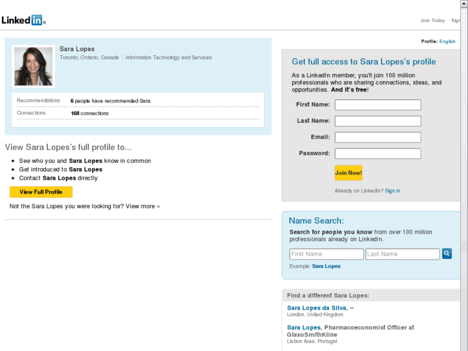Click the Password input field
Screen dimensions: 468x351
[x=378, y=153]
